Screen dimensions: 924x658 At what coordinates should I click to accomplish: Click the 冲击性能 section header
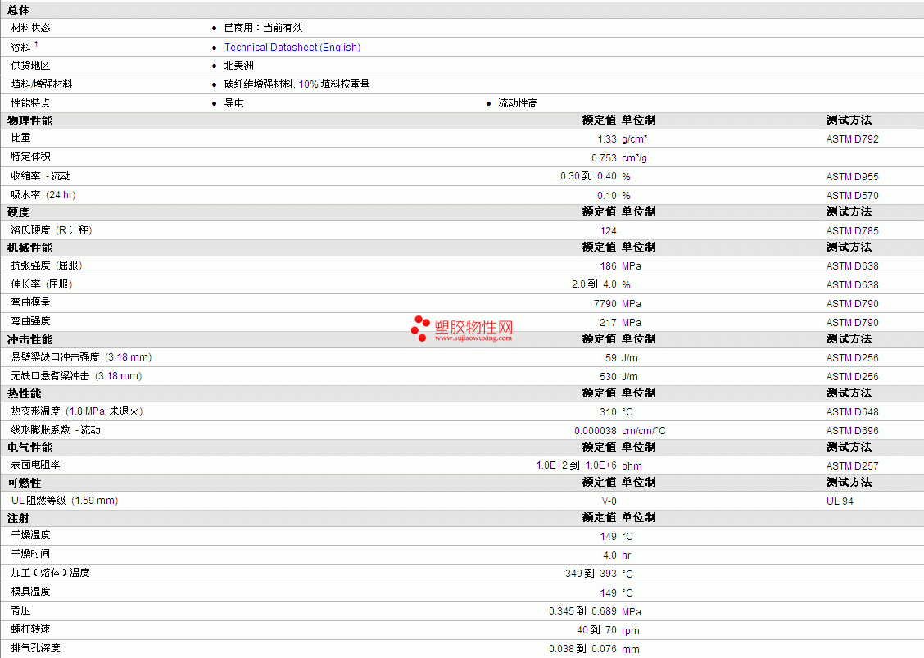click(x=30, y=339)
